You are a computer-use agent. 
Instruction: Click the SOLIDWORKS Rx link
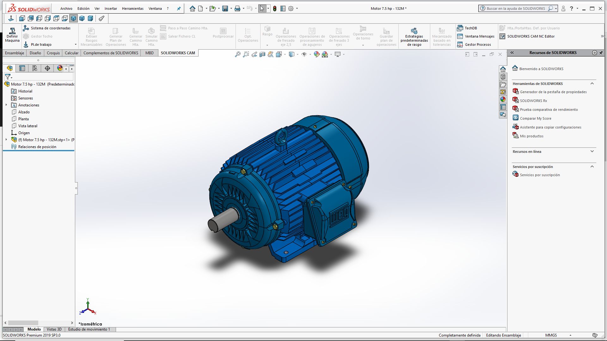click(x=533, y=101)
